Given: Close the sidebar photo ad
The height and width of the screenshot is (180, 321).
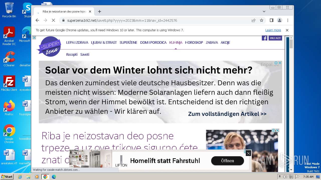Looking at the screenshot, I should (278, 130).
